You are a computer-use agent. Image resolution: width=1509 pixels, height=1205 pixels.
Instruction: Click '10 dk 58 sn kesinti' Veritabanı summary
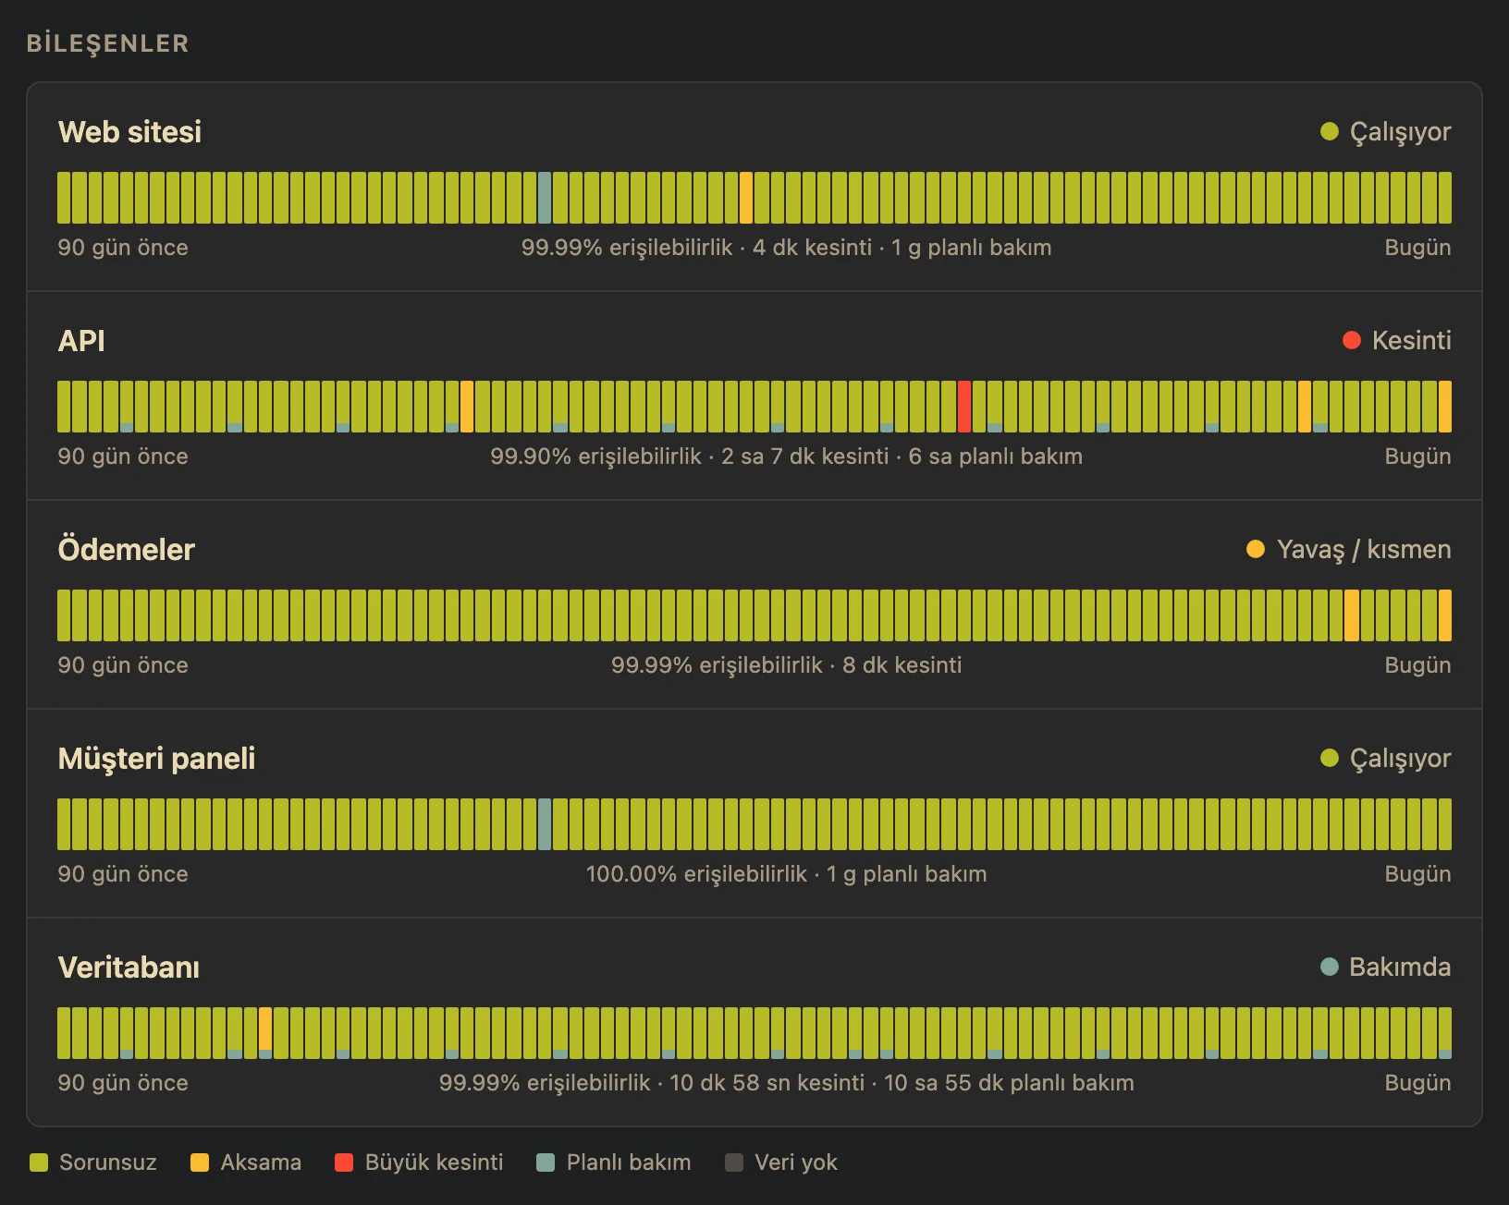click(767, 1083)
